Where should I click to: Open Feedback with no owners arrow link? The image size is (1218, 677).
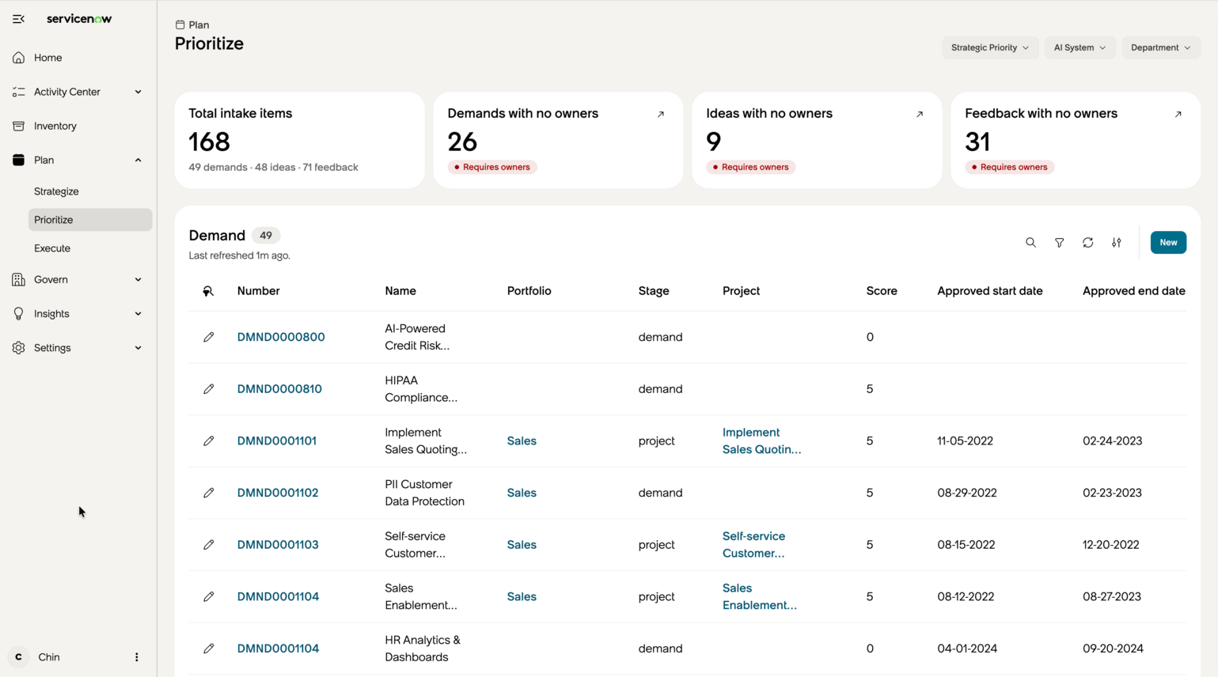pos(1178,115)
